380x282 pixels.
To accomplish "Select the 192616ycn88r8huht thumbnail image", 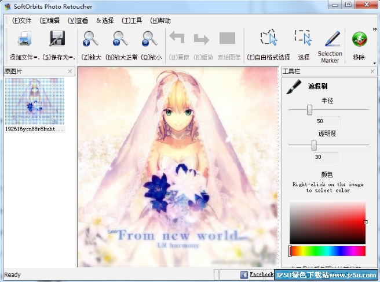I will pyautogui.click(x=34, y=101).
